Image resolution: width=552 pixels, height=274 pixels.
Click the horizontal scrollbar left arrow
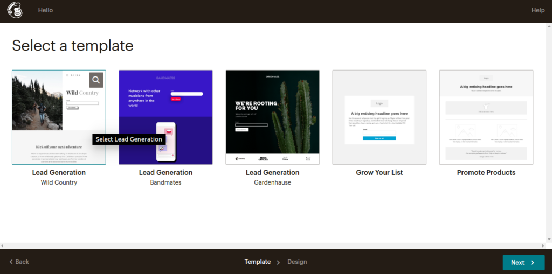(2, 245)
